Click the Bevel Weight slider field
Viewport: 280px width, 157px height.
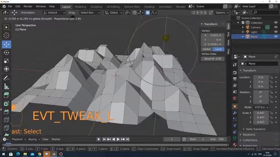tap(213, 59)
